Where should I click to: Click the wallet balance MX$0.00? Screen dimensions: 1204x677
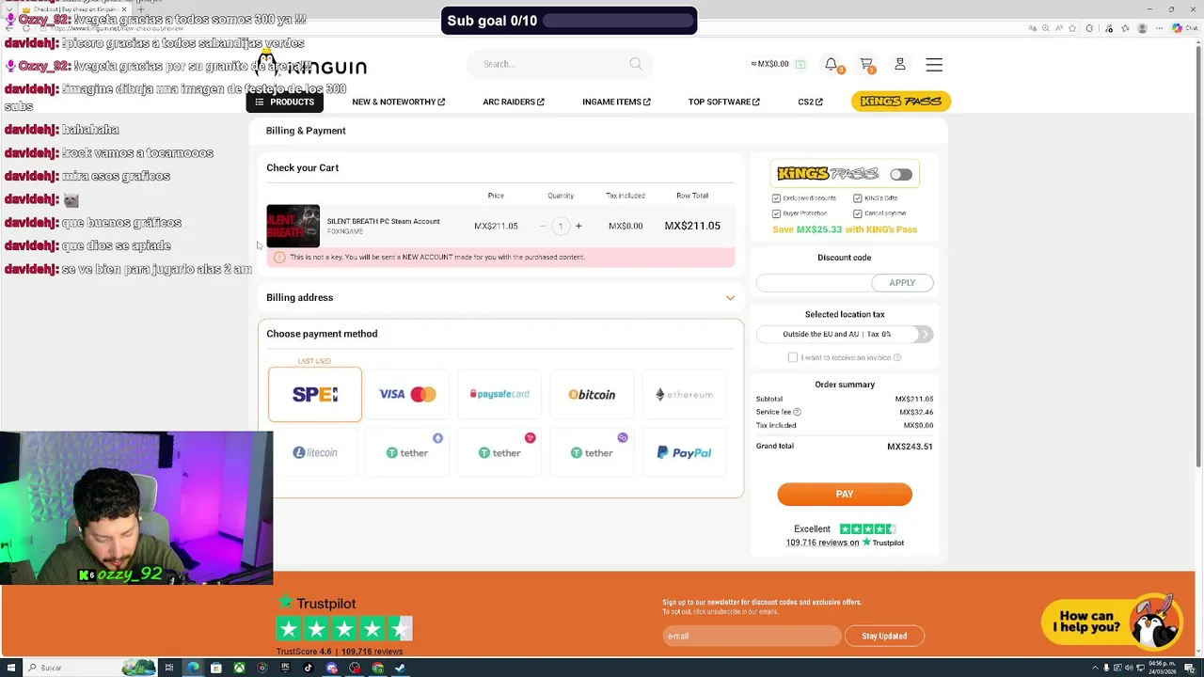coord(770,64)
